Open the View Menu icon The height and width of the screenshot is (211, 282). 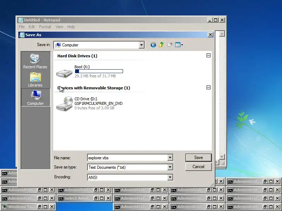tap(178, 45)
